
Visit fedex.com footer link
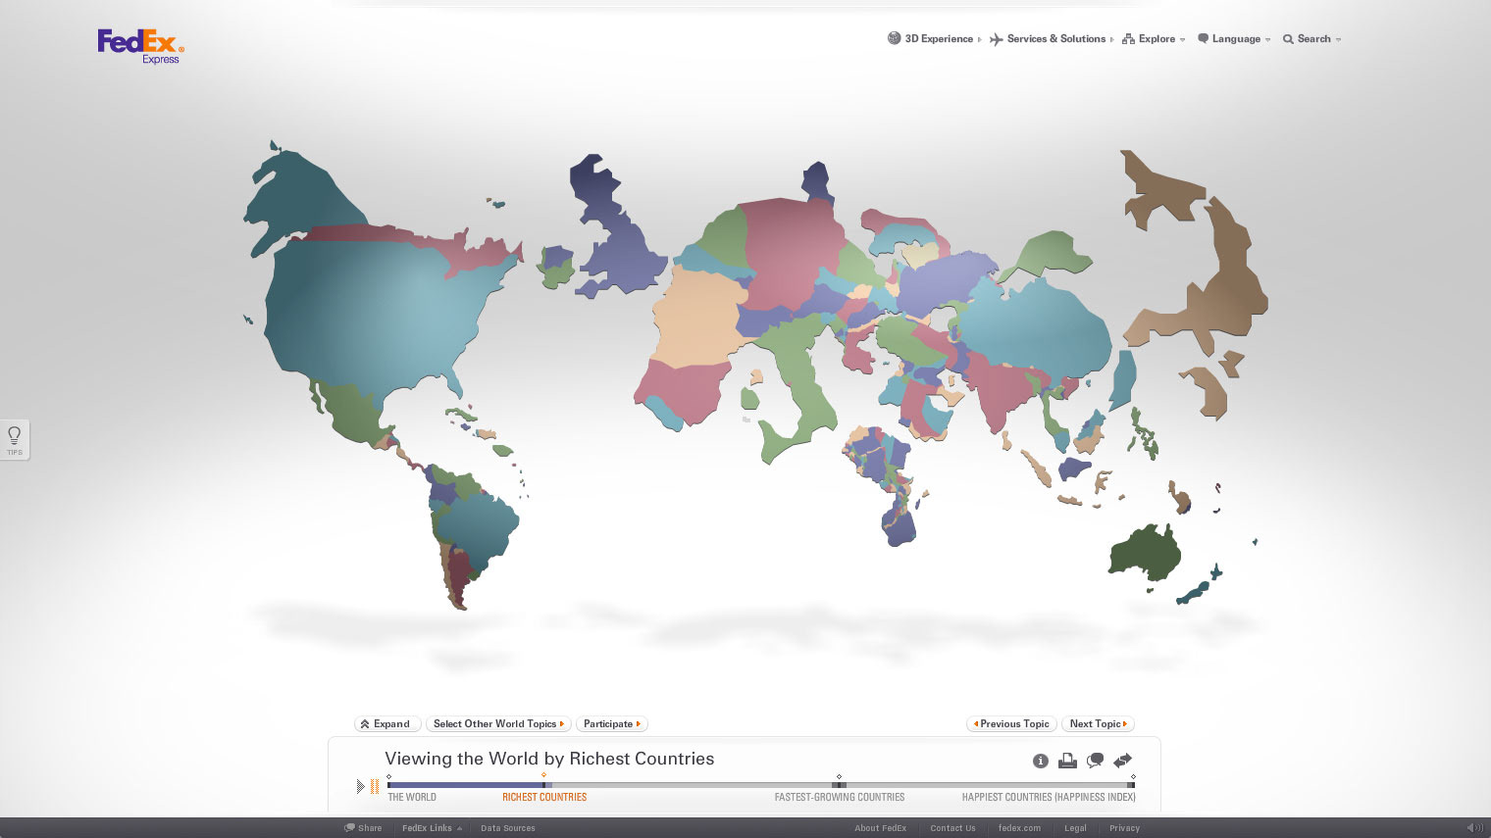pos(1019,828)
